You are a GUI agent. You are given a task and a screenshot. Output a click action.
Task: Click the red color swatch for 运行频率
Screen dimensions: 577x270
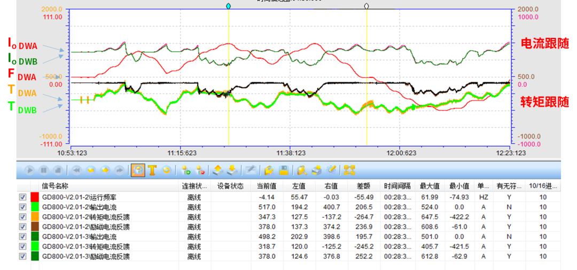coord(35,197)
